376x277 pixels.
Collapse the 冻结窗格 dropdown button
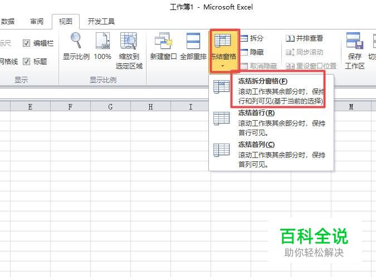pos(223,51)
